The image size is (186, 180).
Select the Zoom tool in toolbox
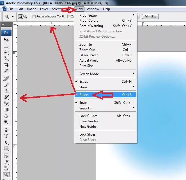click(x=6, y=175)
